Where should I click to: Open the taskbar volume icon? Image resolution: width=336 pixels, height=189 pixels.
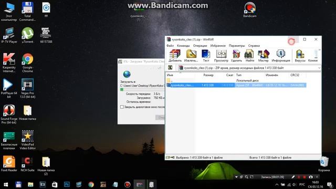point(295,184)
